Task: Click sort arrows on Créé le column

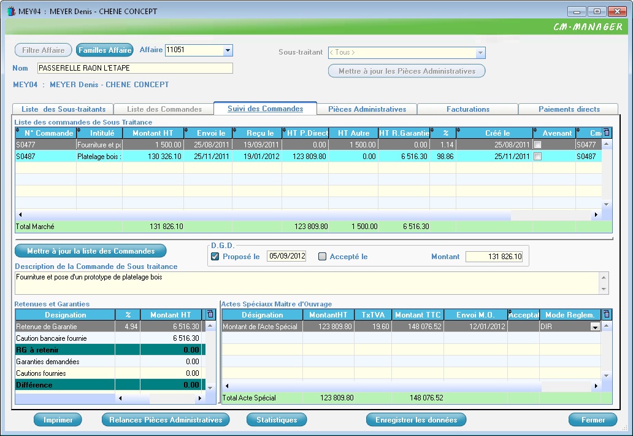Action: click(459, 130)
